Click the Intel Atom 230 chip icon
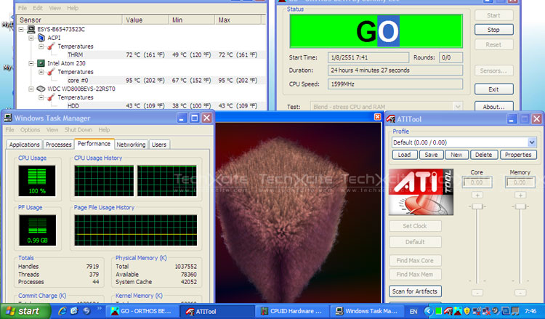This screenshot has width=545, height=319. click(41, 63)
